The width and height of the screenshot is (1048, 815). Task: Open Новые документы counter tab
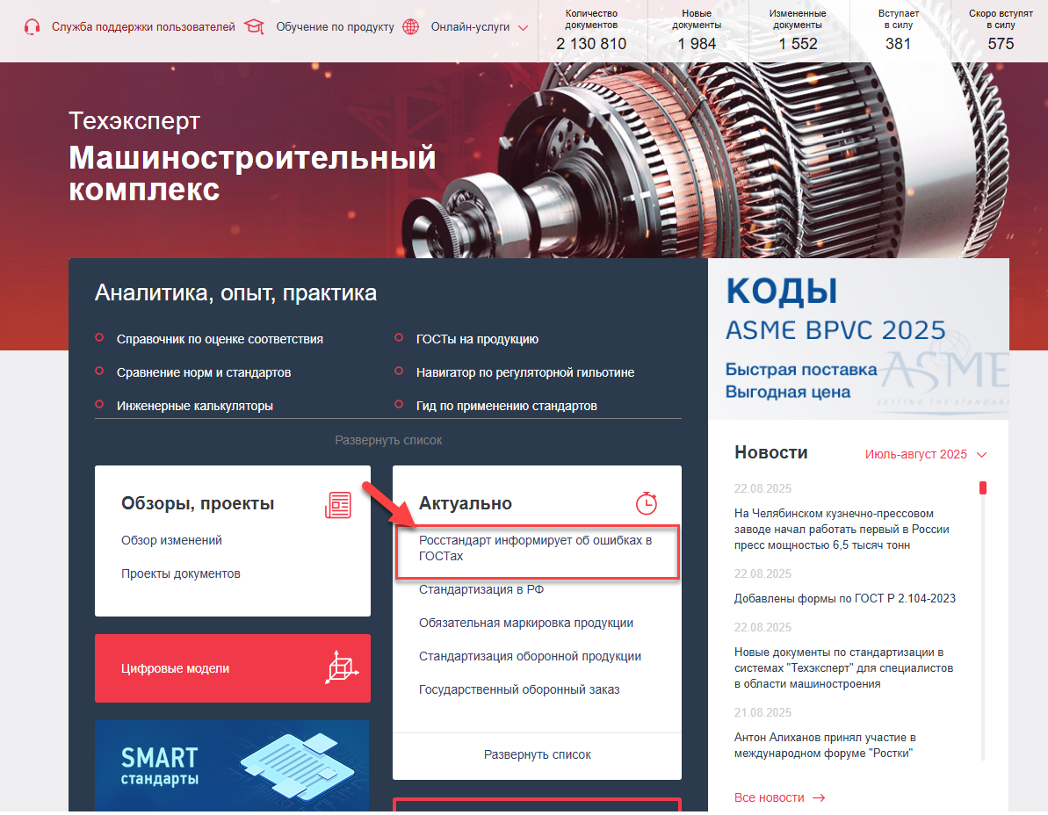pos(697,31)
